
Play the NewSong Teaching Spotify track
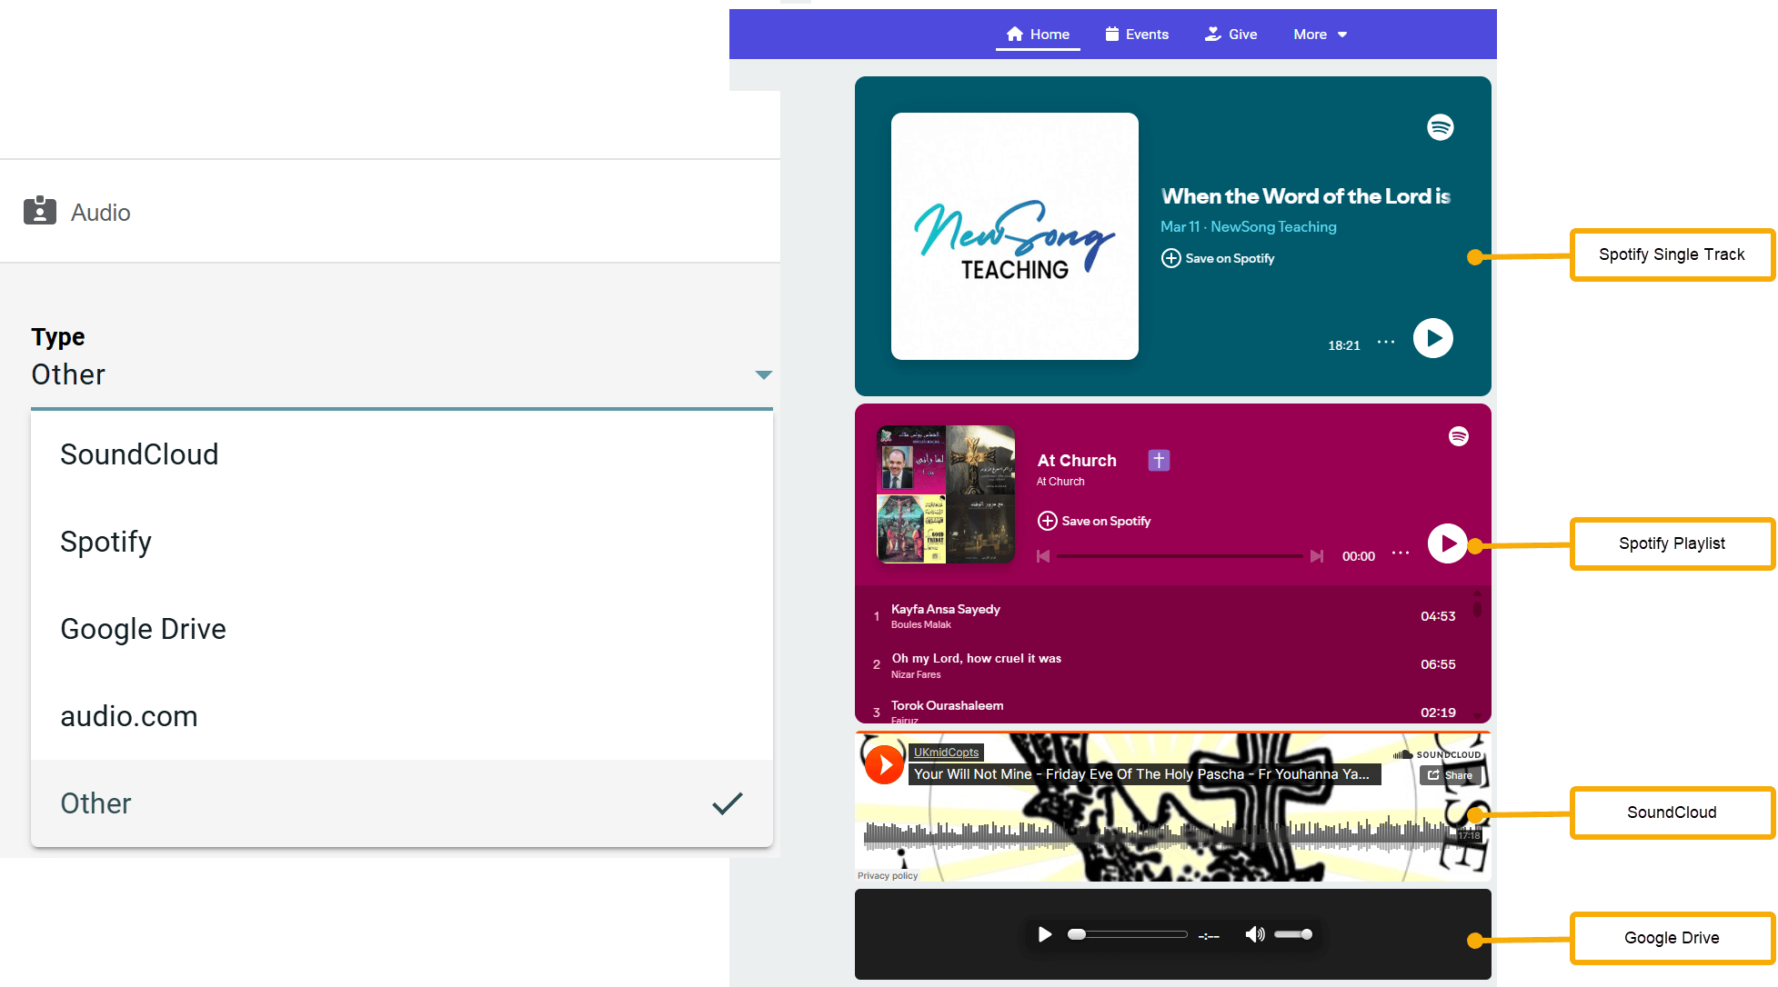pyautogui.click(x=1432, y=338)
